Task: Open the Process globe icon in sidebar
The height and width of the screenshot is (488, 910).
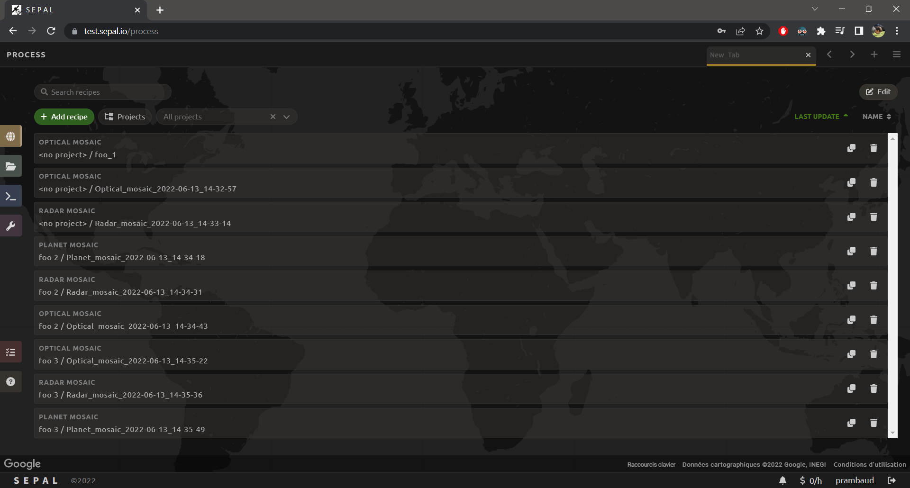Action: (x=11, y=136)
